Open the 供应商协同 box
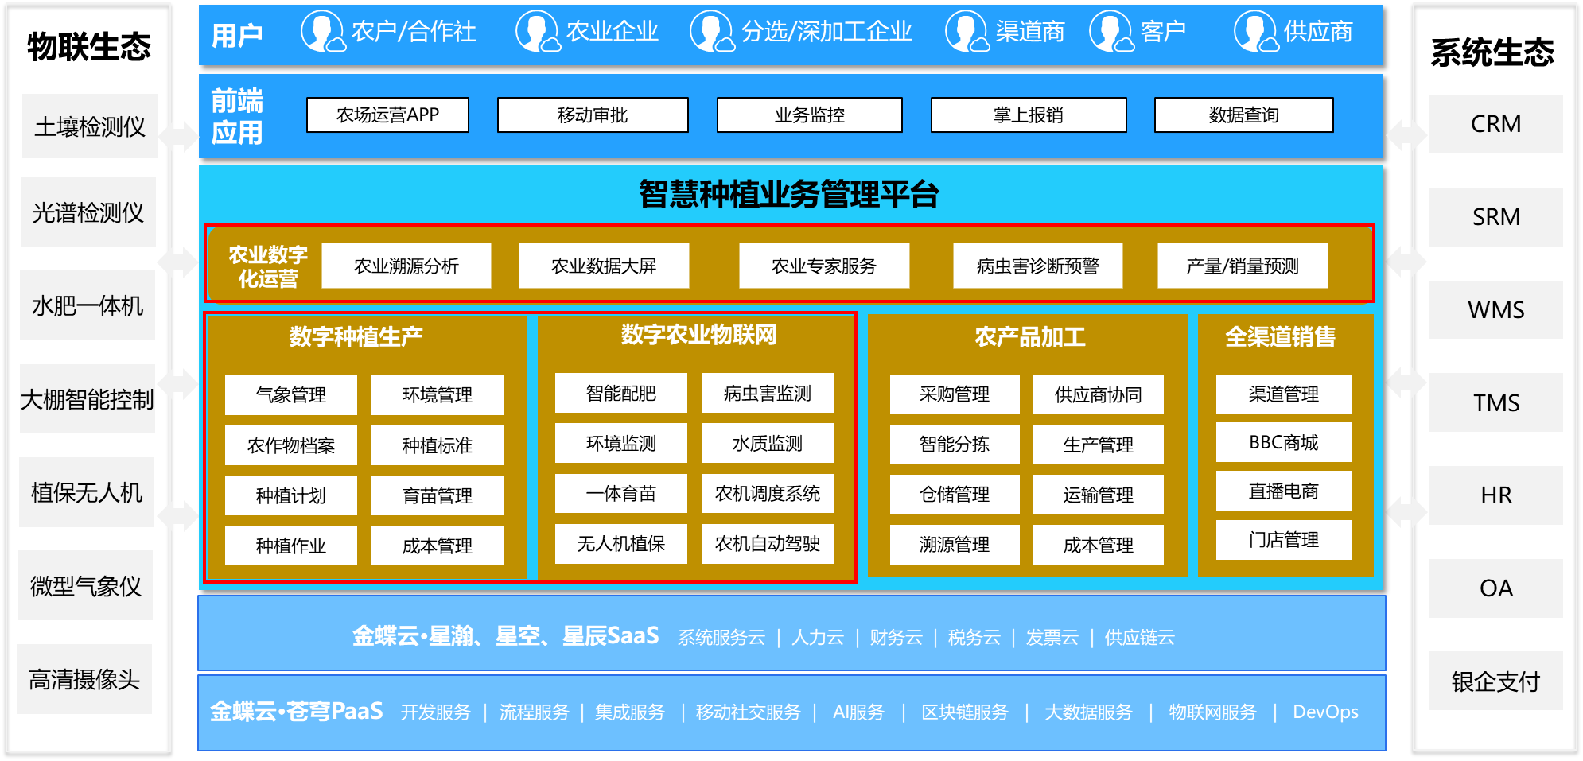The image size is (1583, 761). 1099,394
